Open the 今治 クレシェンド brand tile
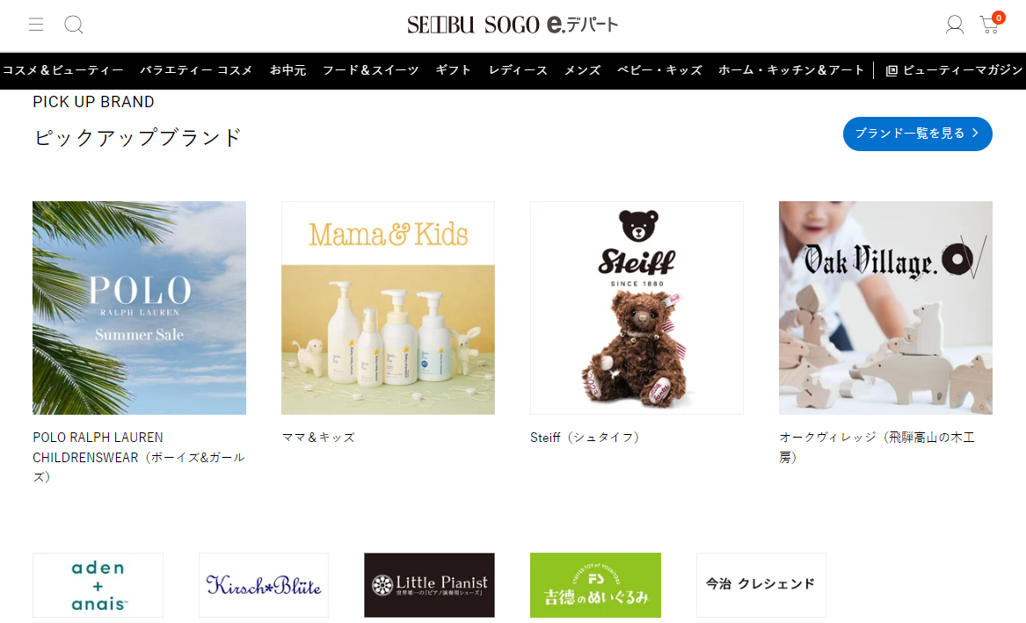This screenshot has height=623, width=1026. pos(761,585)
